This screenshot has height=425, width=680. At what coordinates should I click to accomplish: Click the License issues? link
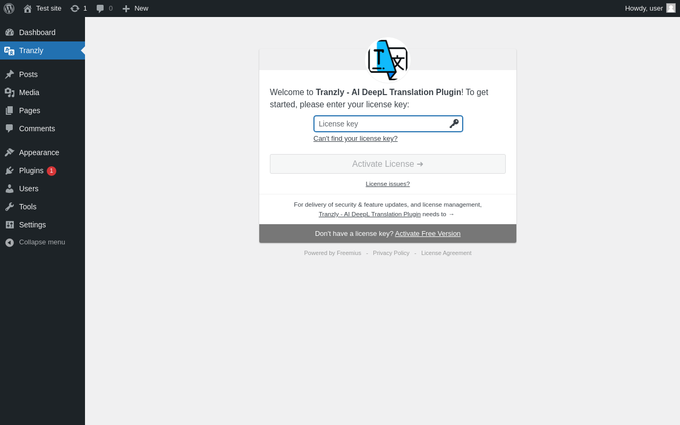click(388, 184)
